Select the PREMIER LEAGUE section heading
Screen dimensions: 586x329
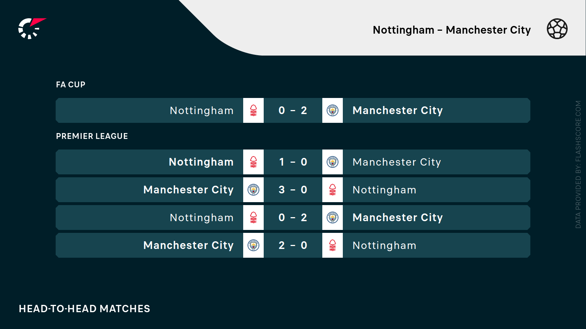coord(92,136)
